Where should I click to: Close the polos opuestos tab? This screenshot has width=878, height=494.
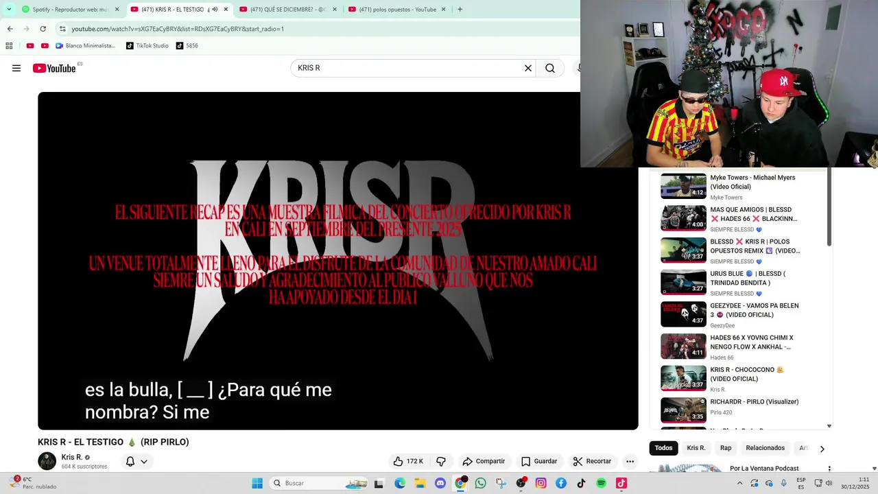tap(443, 10)
